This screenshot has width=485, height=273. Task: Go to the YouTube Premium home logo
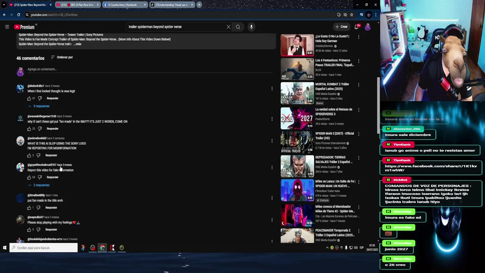click(25, 27)
